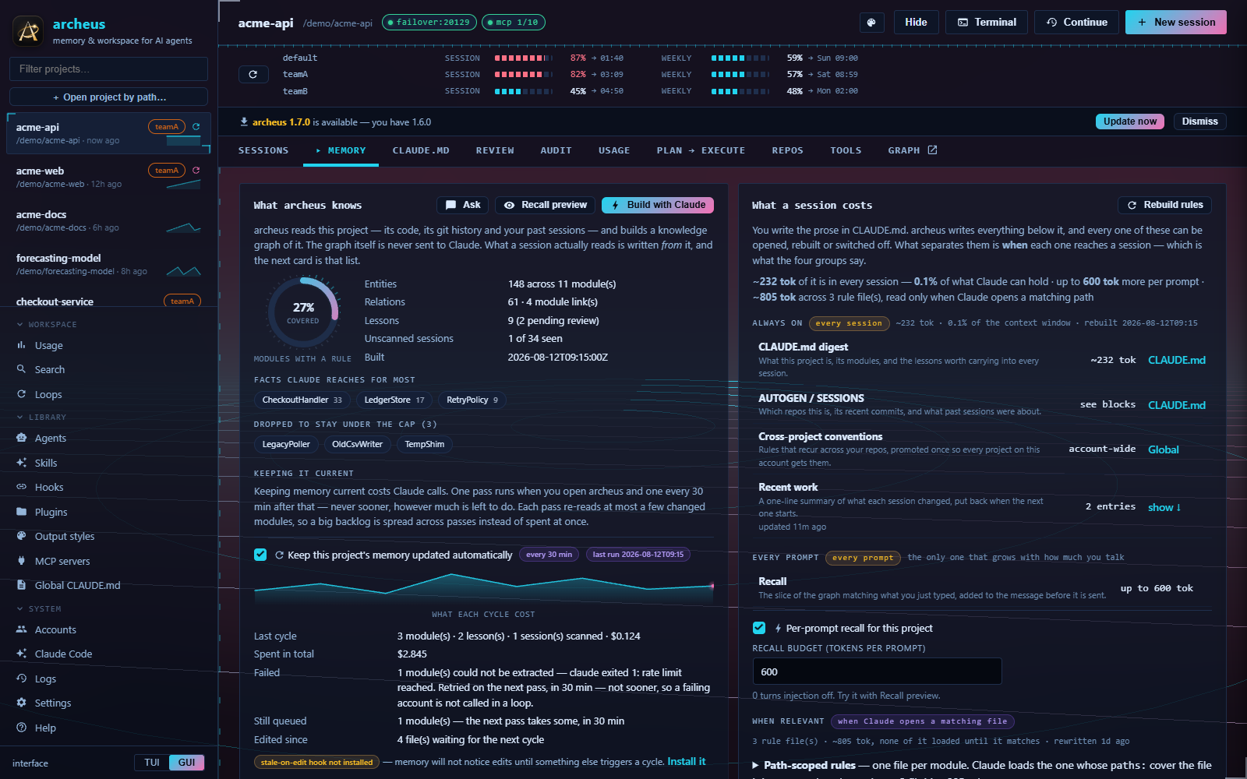Open Logs via its history icon
The image size is (1247, 779).
coord(21,679)
